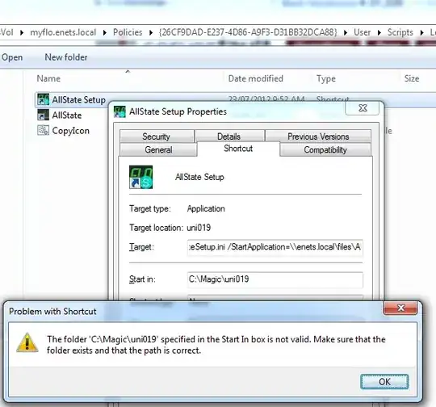Click User in the address breadcrumb
Image resolution: width=436 pixels, height=407 pixels.
(x=362, y=32)
